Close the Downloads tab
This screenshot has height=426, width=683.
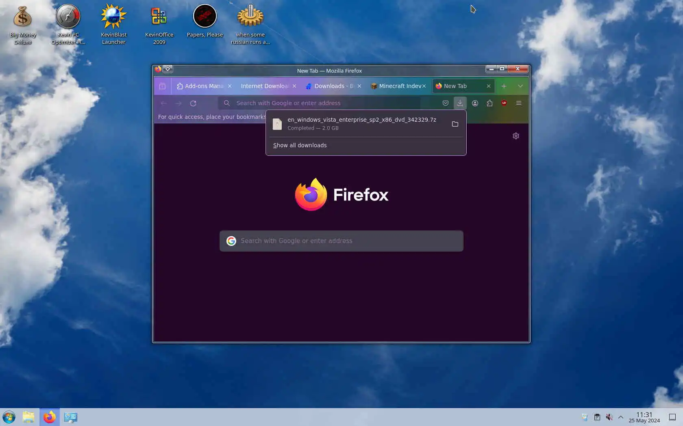359,86
